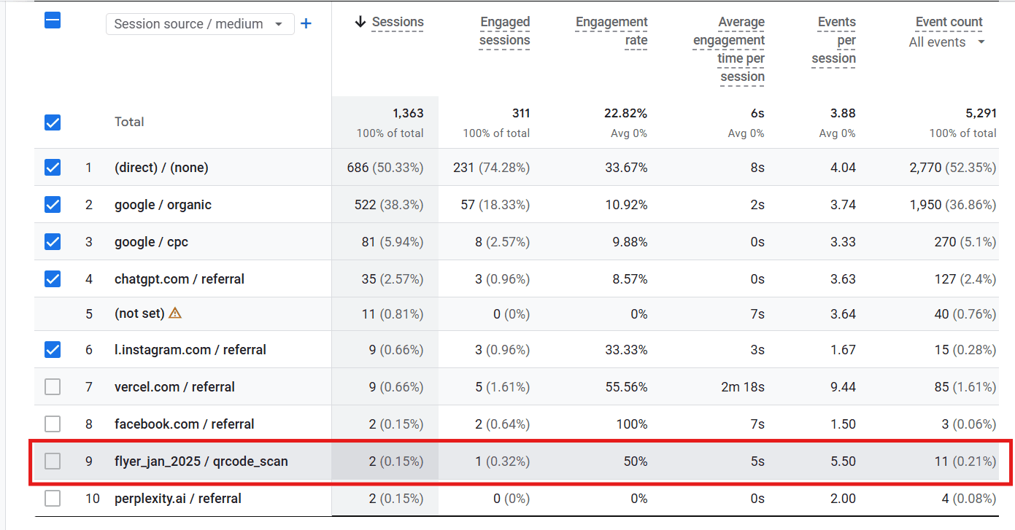Click event count cell 4 (0.08%)

(969, 499)
